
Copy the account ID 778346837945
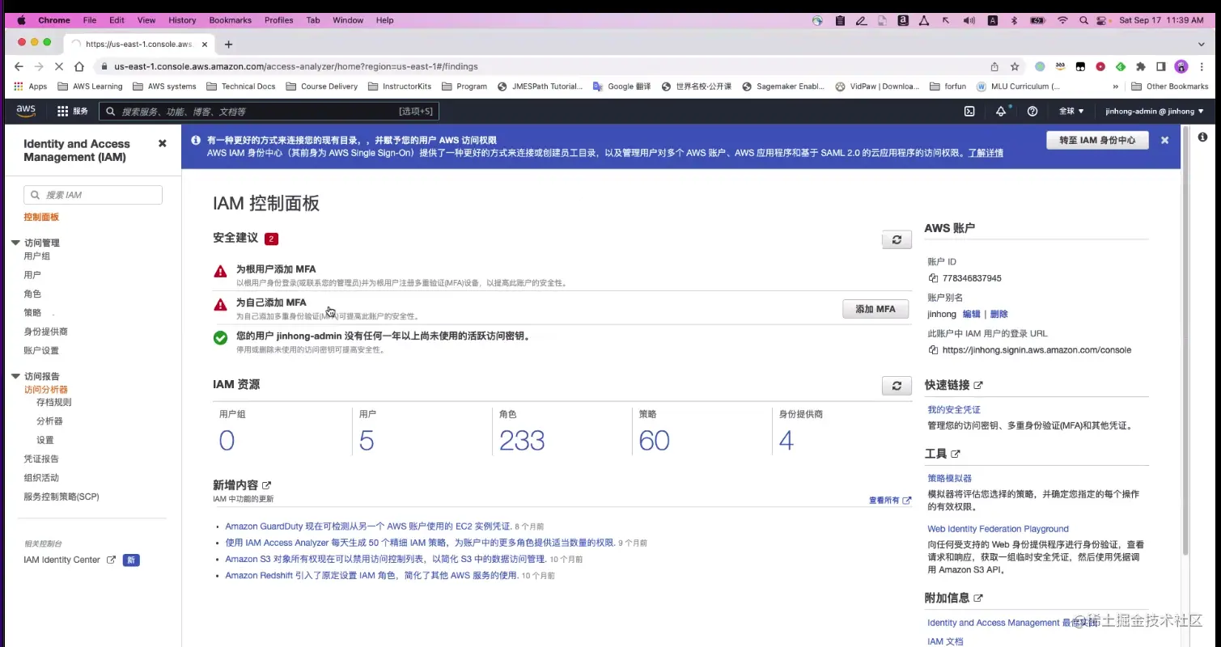(x=933, y=278)
